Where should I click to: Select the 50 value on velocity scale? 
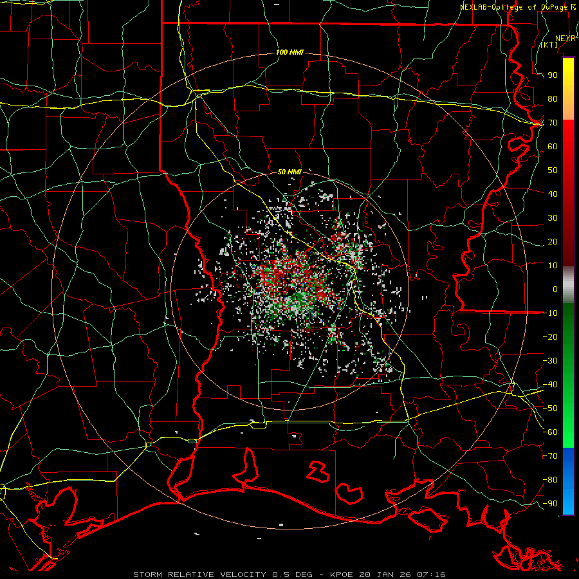click(553, 170)
